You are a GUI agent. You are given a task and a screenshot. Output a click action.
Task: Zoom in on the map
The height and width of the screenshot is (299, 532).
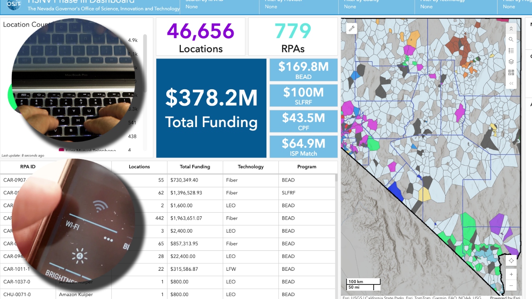click(x=511, y=274)
